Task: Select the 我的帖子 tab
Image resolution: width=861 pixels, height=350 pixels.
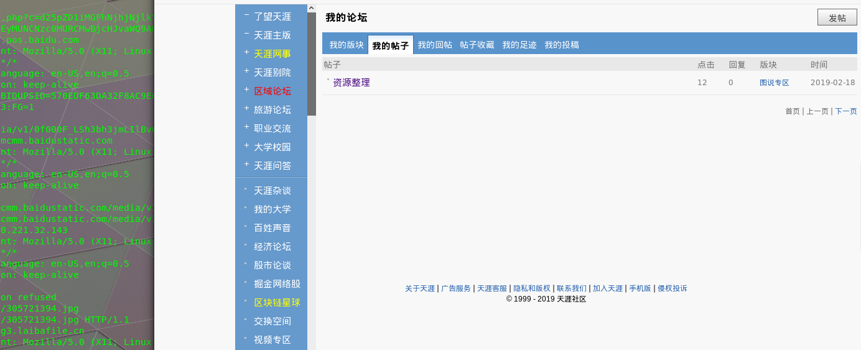Action: pyautogui.click(x=391, y=45)
